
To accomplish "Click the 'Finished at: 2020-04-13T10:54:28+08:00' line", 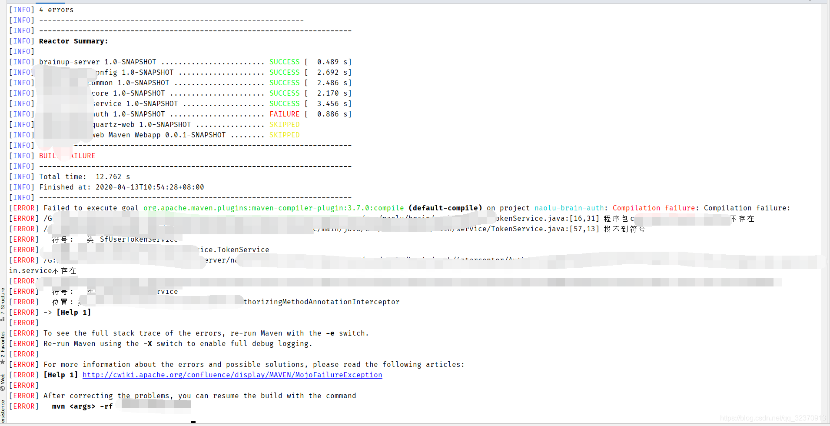I will 122,187.
